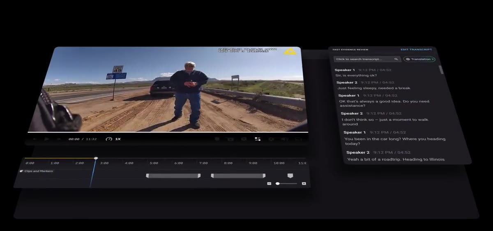Toggle the Clips and Markers track
Screen dimensions: 493x231
tap(37, 171)
